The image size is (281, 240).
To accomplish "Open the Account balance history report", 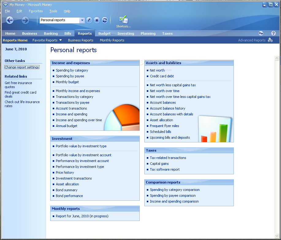I will point(167,108).
